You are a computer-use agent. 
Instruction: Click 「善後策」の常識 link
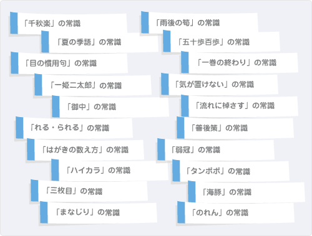[235, 128]
